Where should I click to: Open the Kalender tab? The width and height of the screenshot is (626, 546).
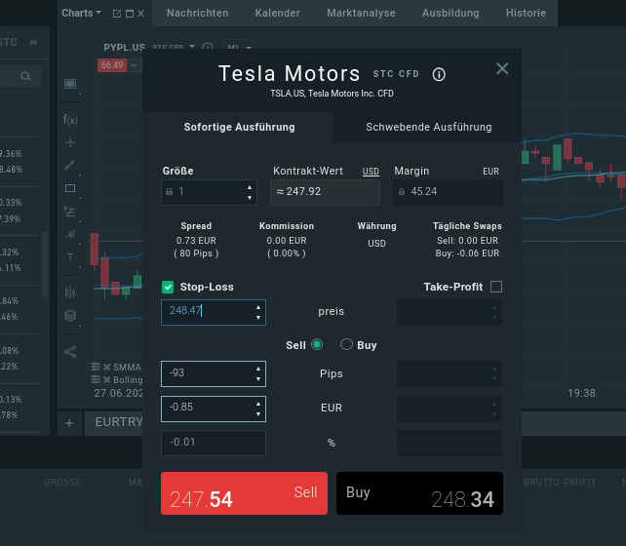coord(278,14)
